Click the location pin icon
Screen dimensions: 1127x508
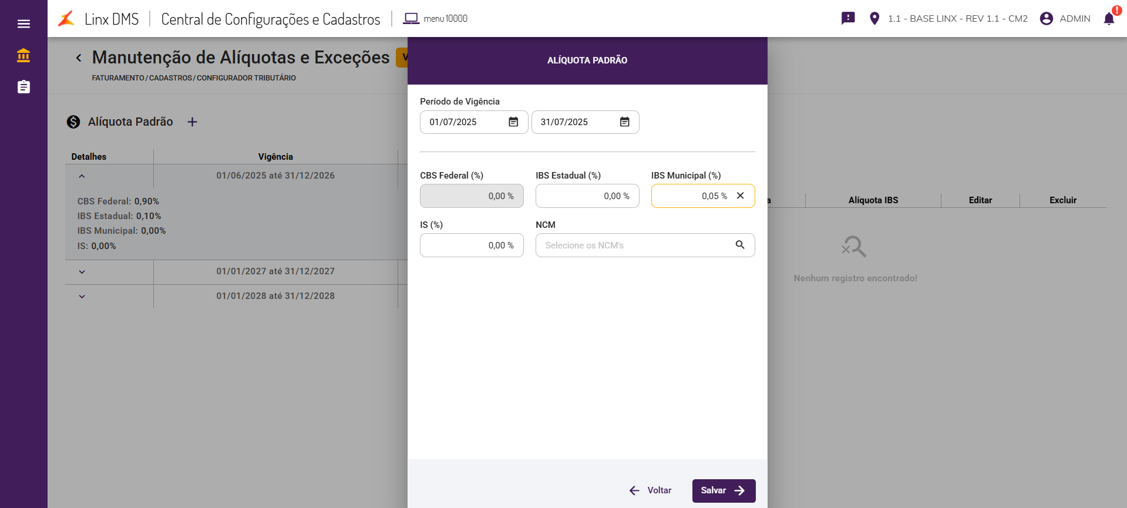click(874, 18)
